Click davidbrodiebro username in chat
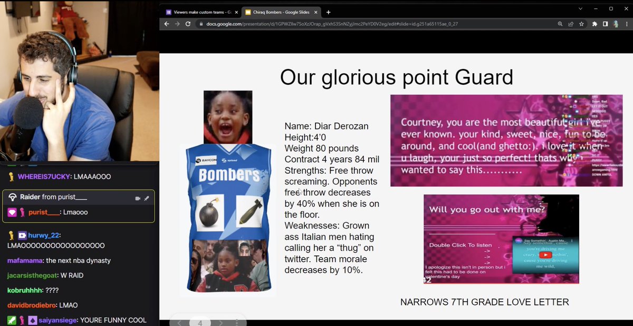 (x=33, y=305)
